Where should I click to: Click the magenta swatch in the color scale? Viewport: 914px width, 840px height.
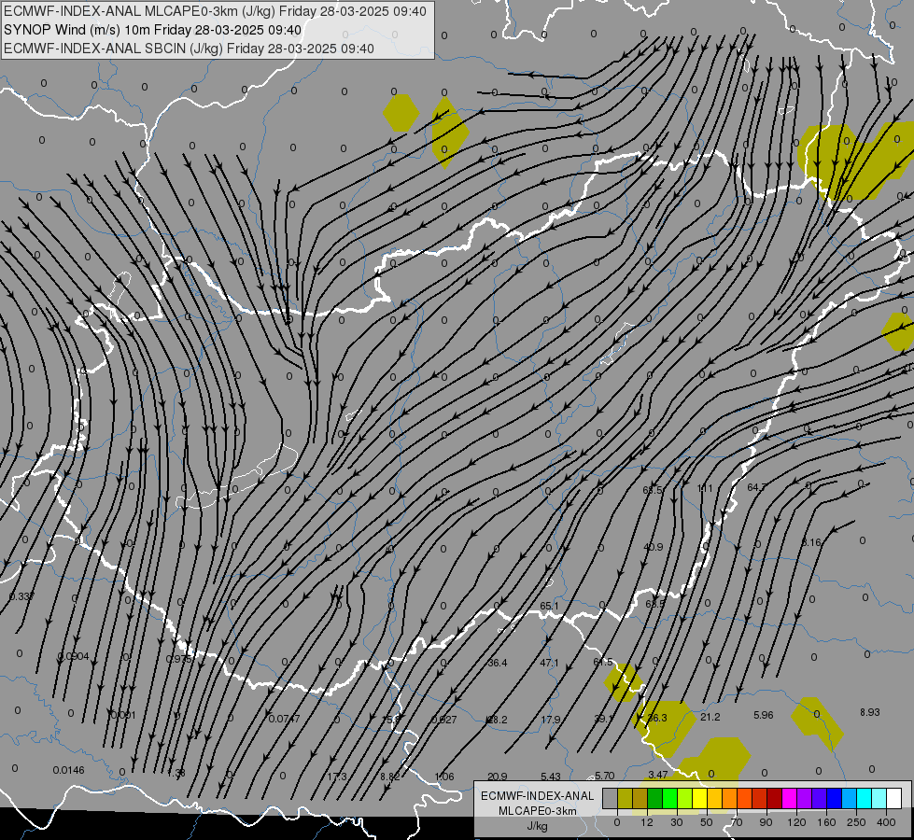[x=790, y=798]
